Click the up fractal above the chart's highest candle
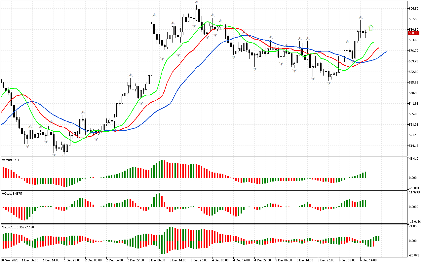Screen dimensions: 423x264 [x=197, y=2]
